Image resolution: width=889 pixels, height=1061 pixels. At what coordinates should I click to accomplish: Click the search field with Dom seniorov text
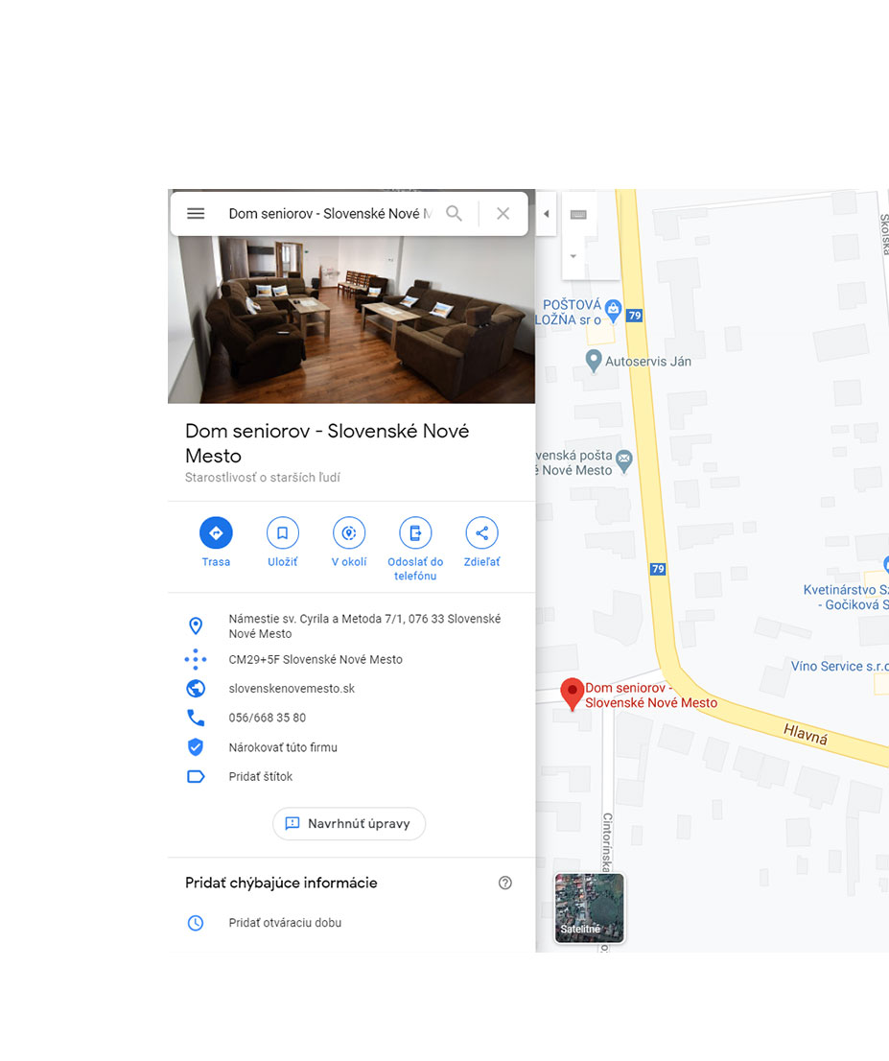pyautogui.click(x=330, y=214)
